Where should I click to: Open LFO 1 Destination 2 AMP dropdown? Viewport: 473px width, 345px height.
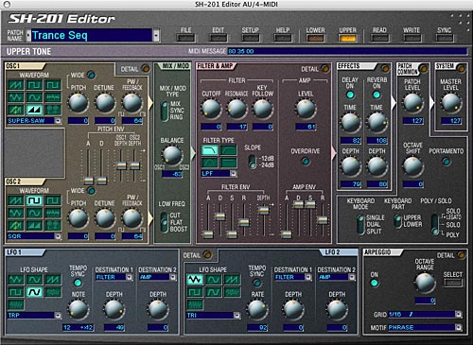(173, 277)
